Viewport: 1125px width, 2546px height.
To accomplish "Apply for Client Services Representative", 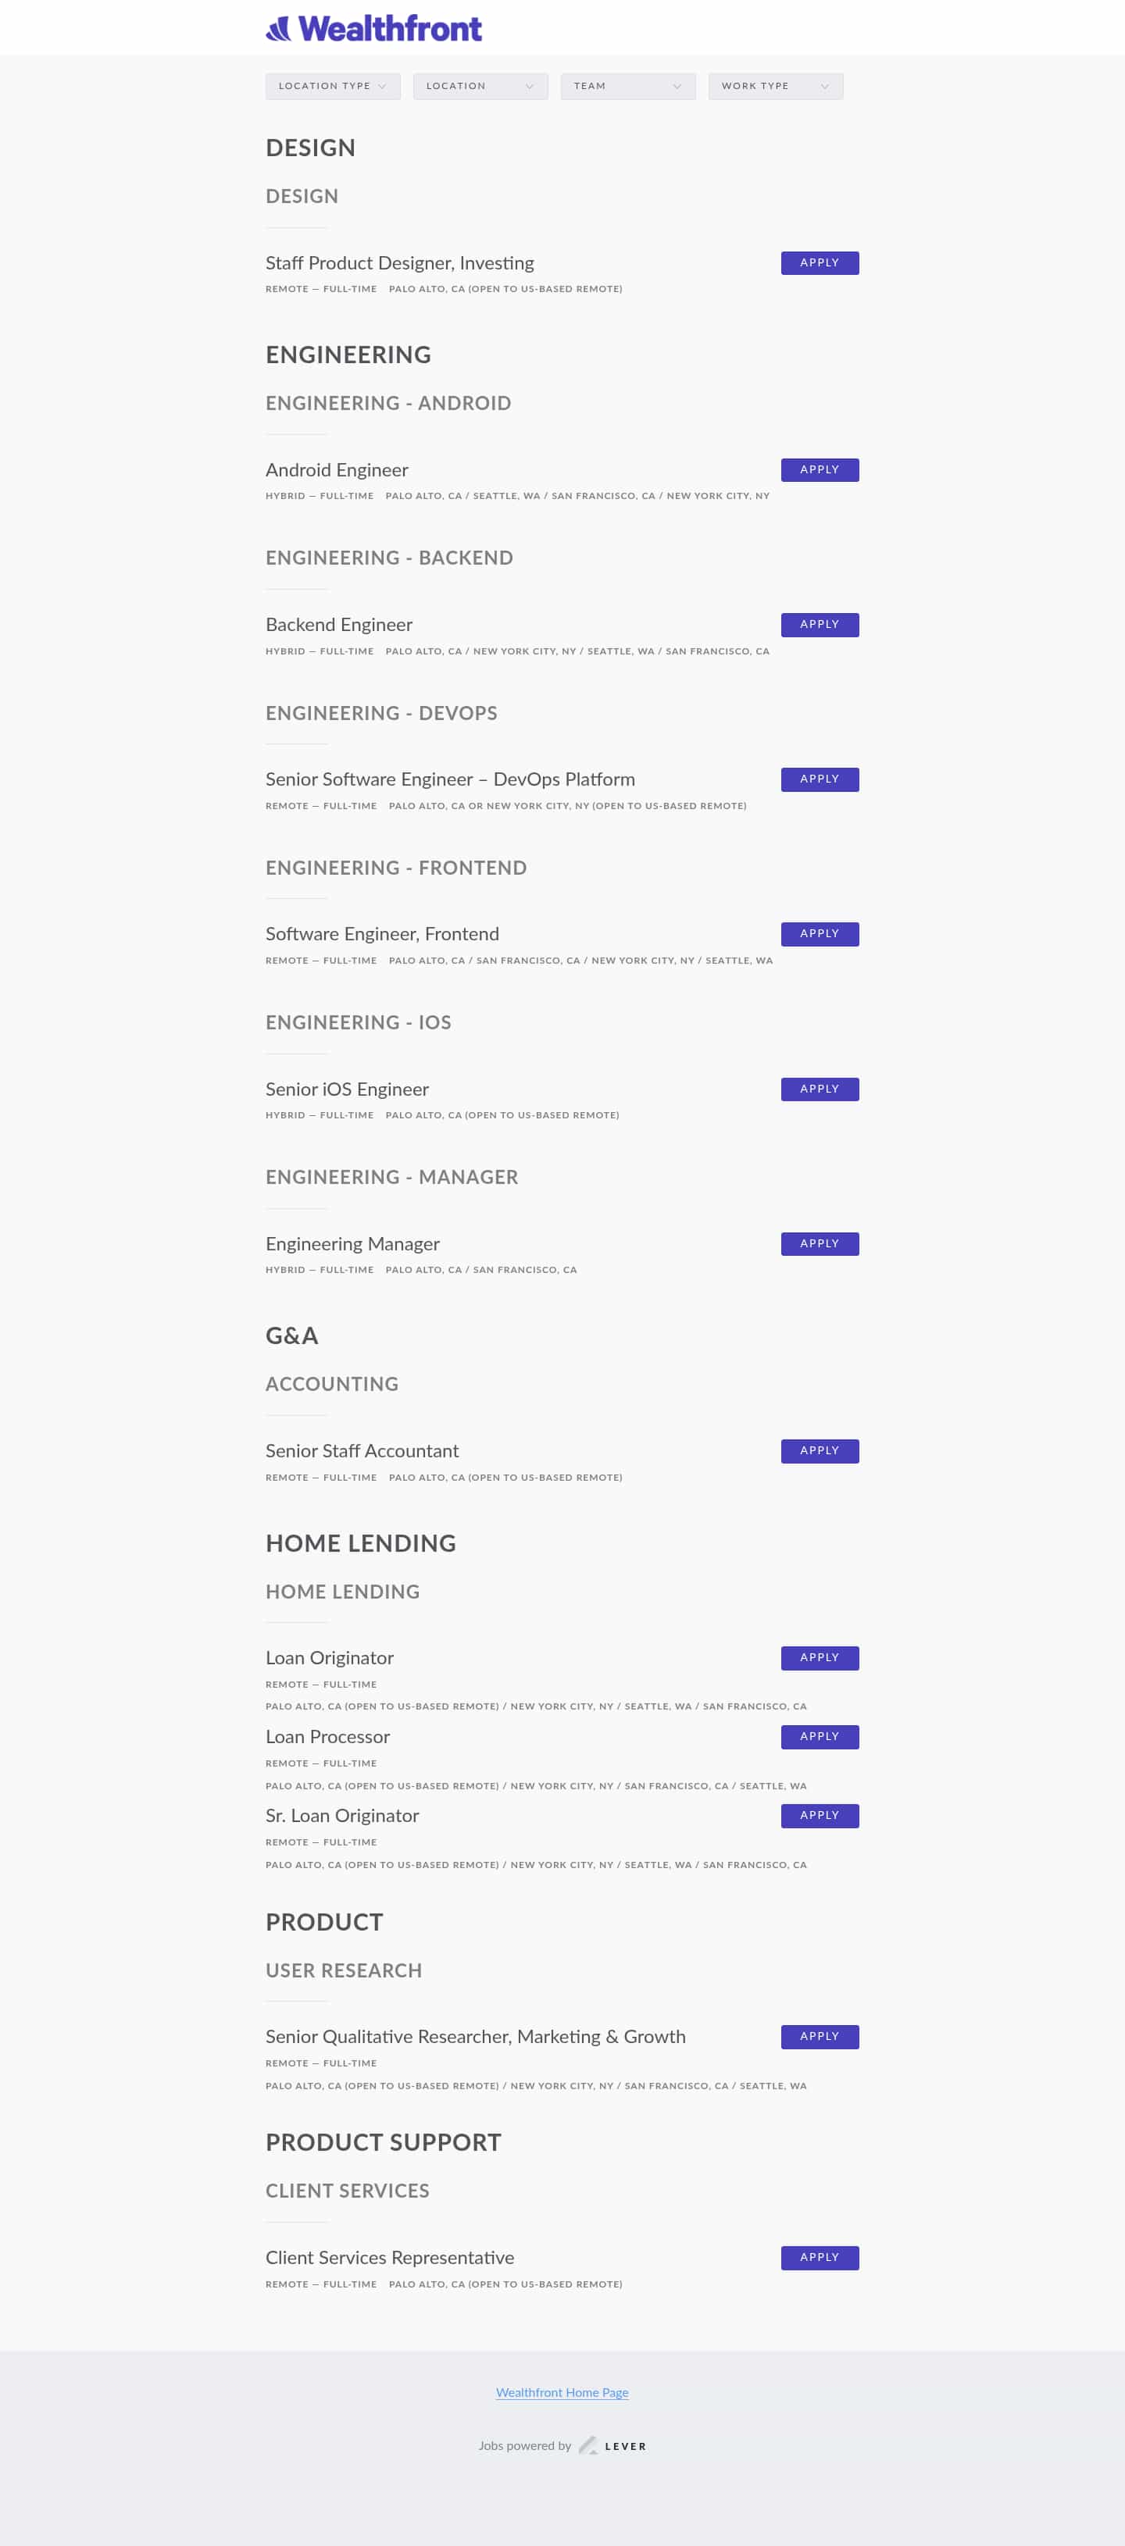I will [x=819, y=2257].
